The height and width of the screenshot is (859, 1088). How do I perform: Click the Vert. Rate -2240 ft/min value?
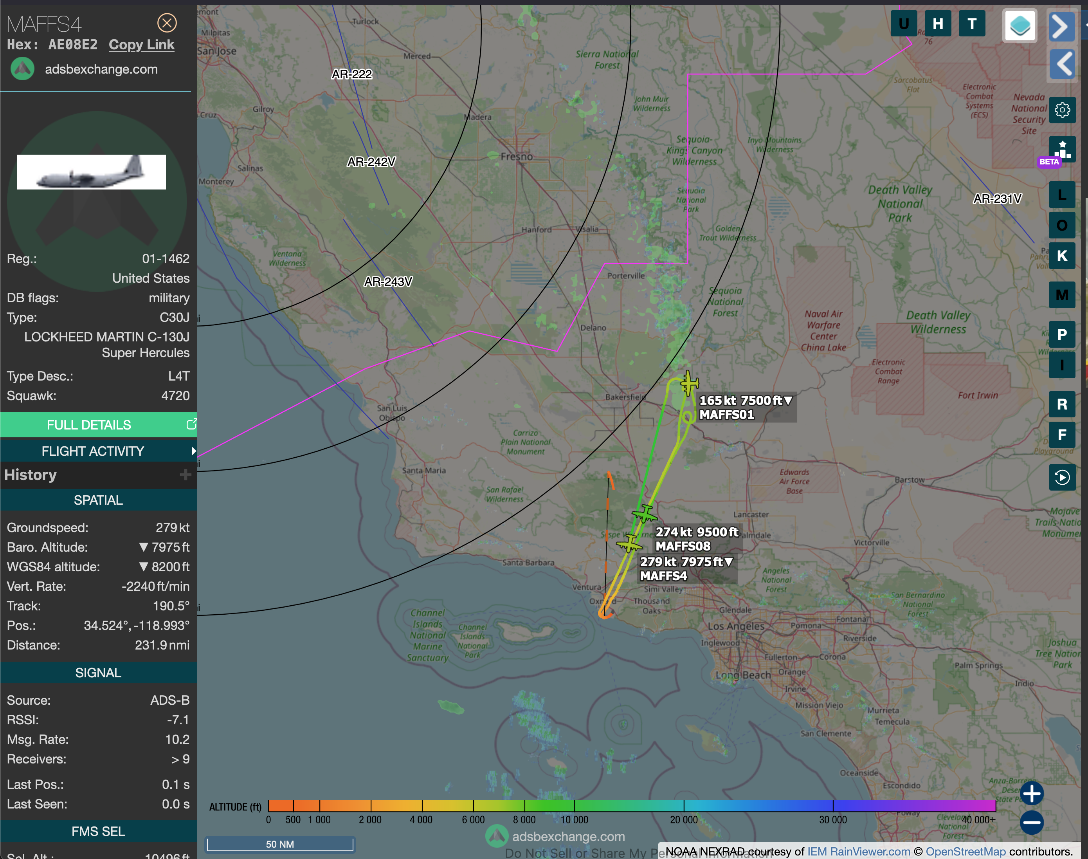[156, 587]
